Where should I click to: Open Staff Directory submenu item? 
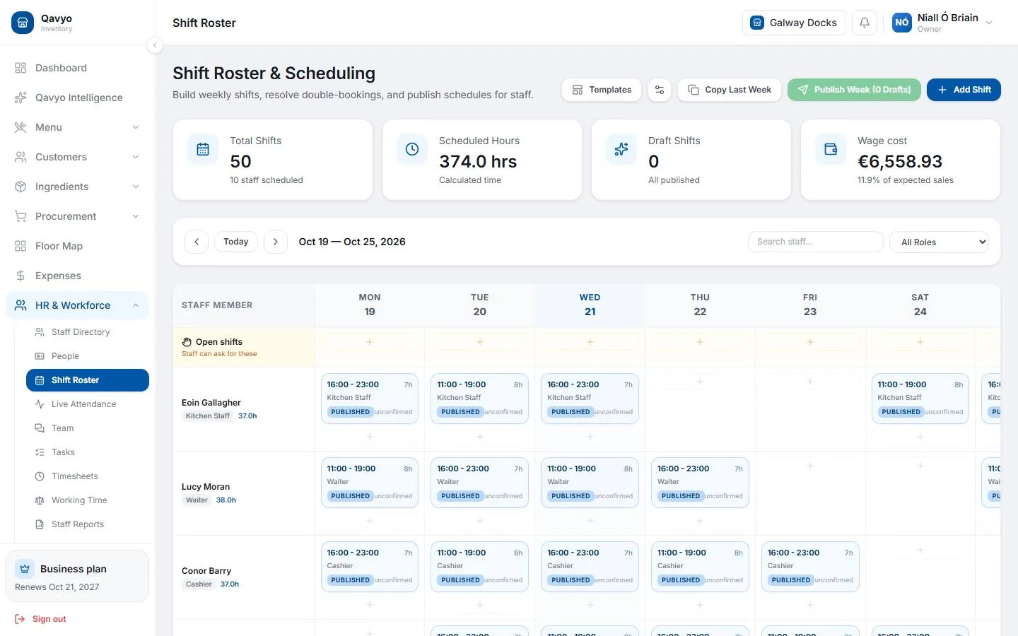pyautogui.click(x=88, y=332)
